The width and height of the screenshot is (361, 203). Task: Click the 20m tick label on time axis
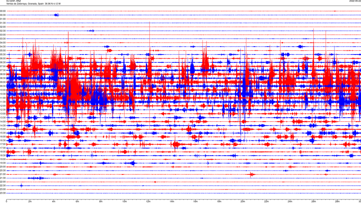tap(243, 201)
